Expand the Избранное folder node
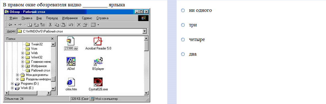Screen dimensions: 326x104 (x=23, y=66)
